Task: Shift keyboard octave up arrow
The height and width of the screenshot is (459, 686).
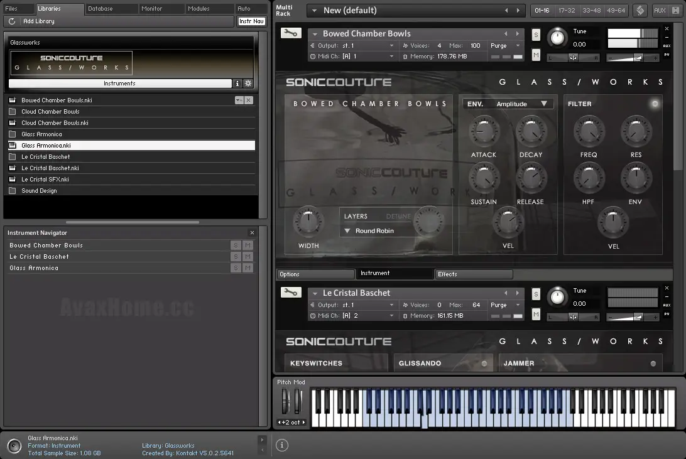Action: click(x=303, y=423)
